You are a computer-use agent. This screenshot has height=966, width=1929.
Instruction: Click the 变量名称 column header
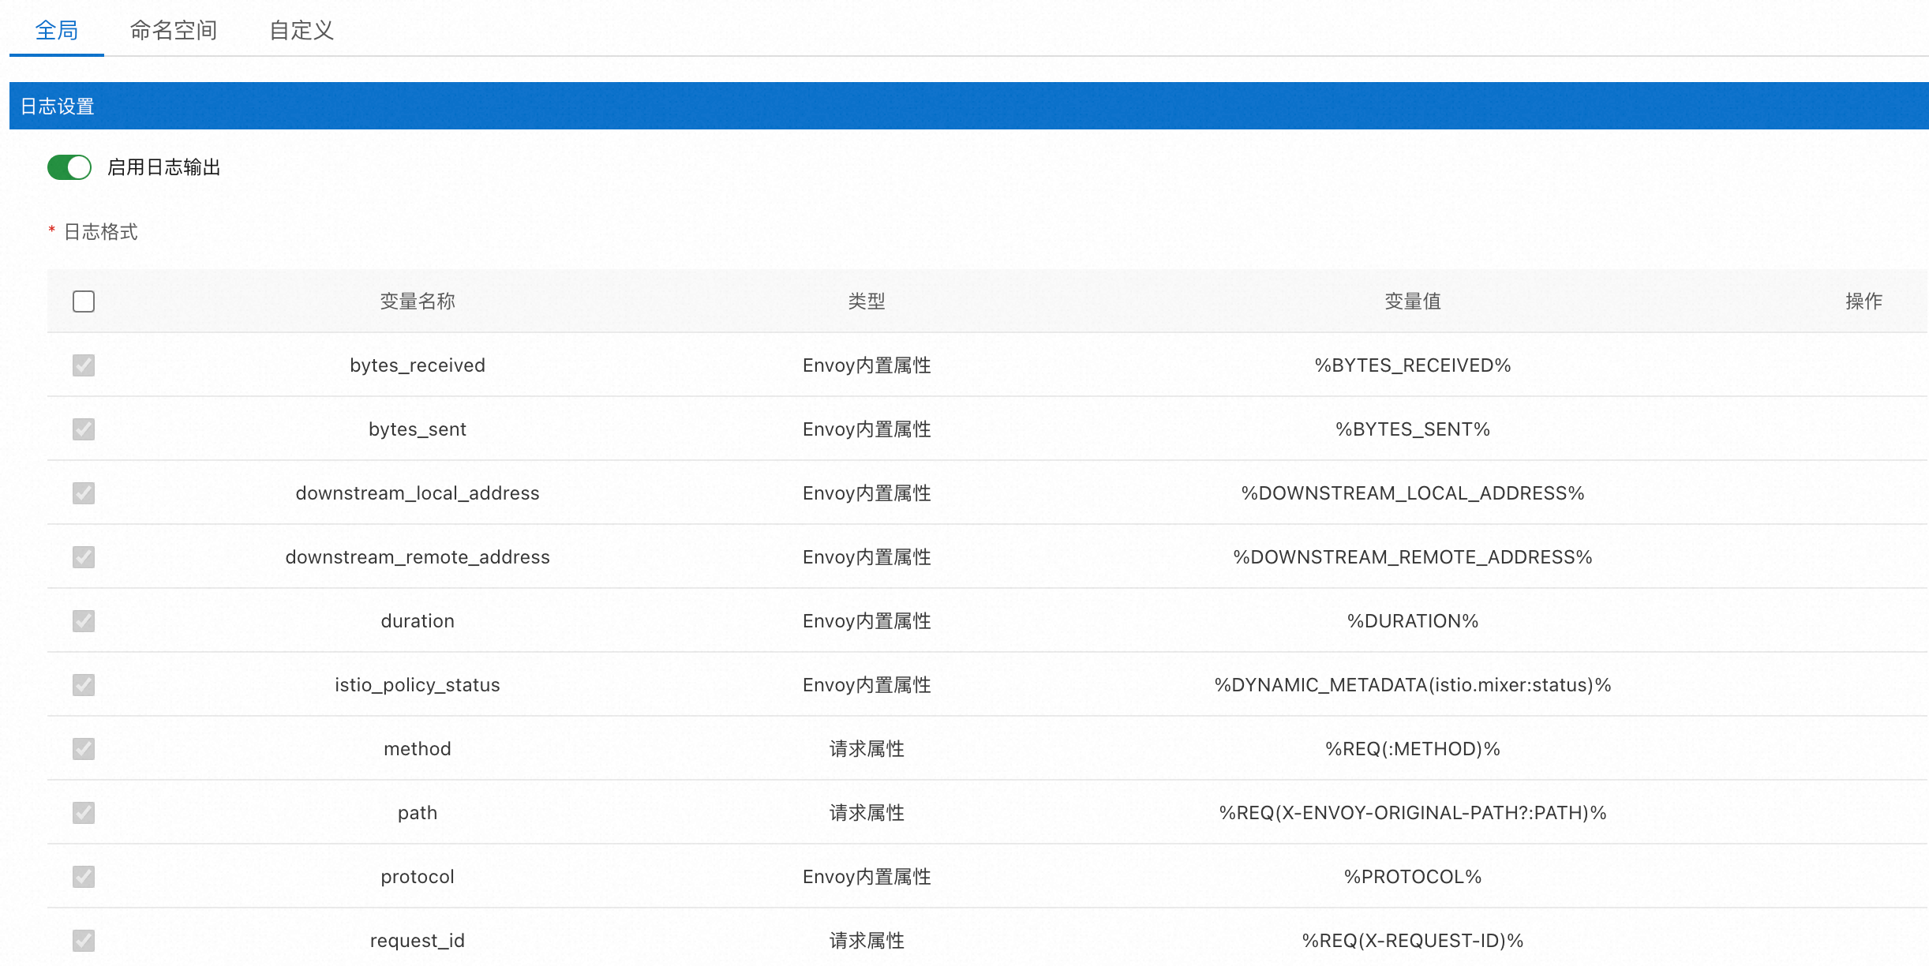(x=417, y=301)
